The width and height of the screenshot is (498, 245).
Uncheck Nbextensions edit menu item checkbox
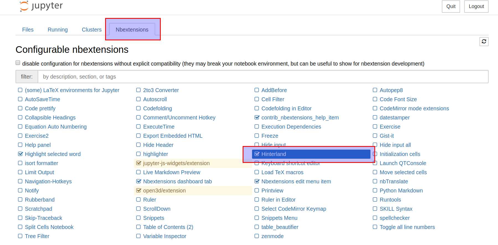pyautogui.click(x=257, y=181)
